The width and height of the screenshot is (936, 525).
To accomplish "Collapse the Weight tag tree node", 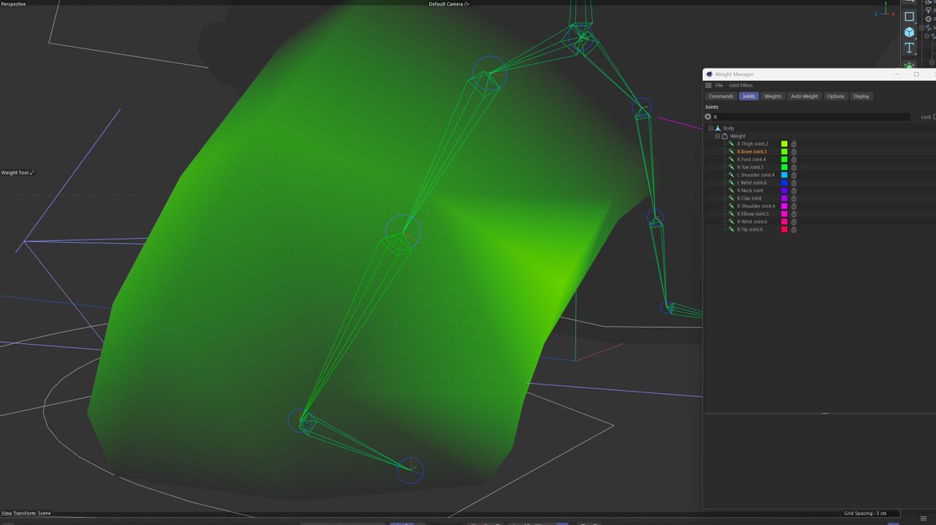I will (x=717, y=136).
